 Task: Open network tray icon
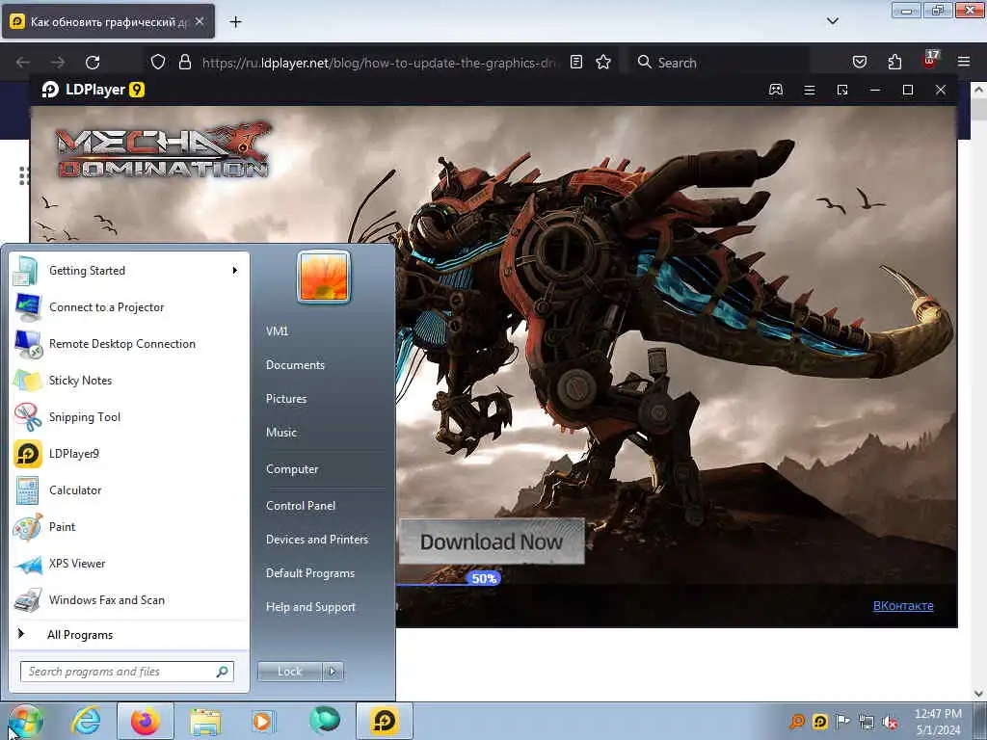tap(867, 722)
